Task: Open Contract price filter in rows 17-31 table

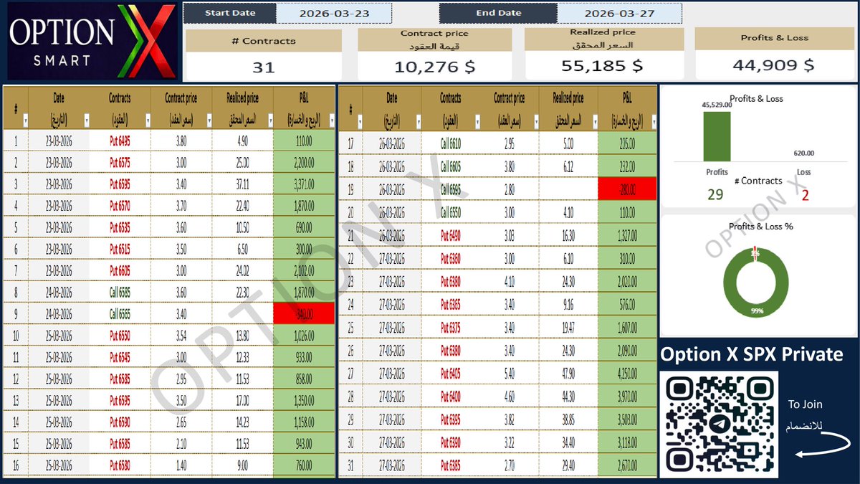Action: [x=535, y=123]
